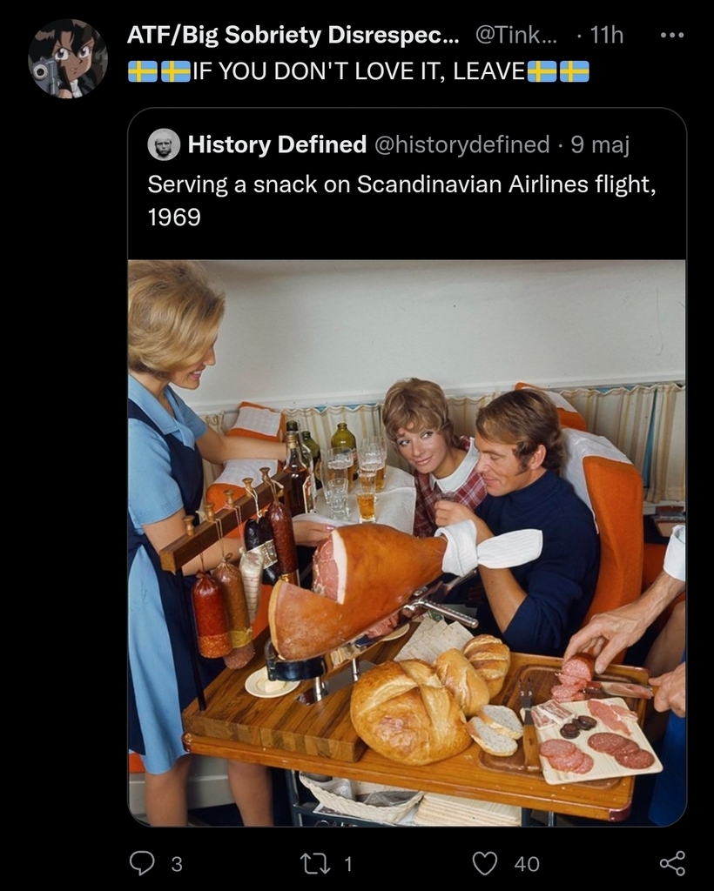Open the ATF/Big Sobriety display name

(292, 36)
